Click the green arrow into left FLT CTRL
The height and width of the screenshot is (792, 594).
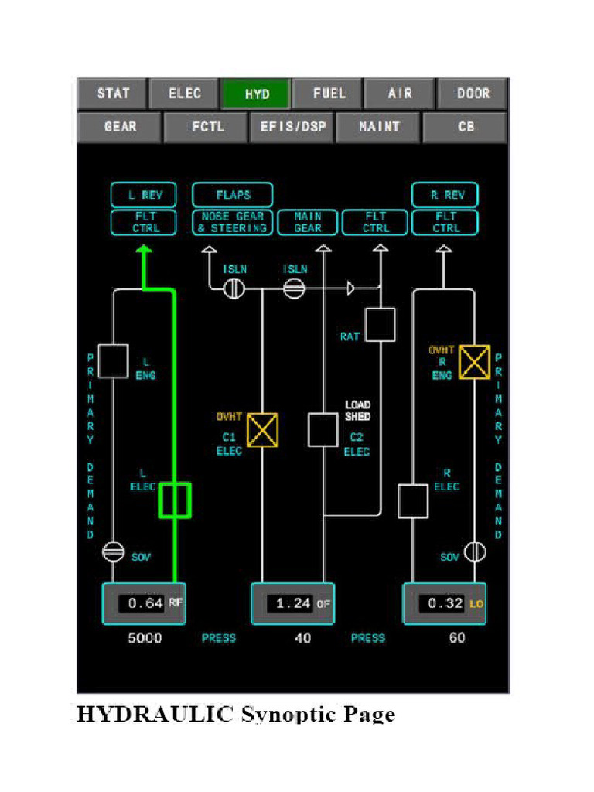144,249
